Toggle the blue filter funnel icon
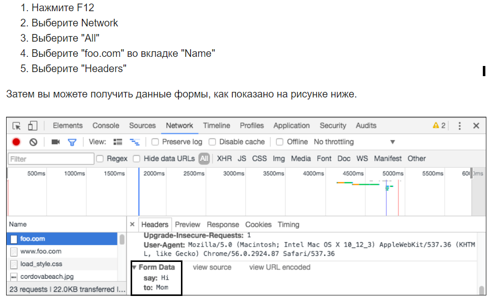Screen dimensions: 494x300 pyautogui.click(x=72, y=142)
